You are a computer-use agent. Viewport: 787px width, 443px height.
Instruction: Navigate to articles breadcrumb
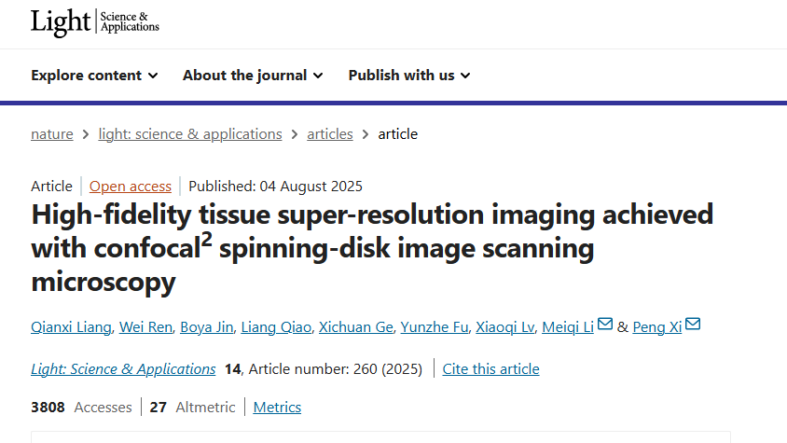[x=330, y=134]
